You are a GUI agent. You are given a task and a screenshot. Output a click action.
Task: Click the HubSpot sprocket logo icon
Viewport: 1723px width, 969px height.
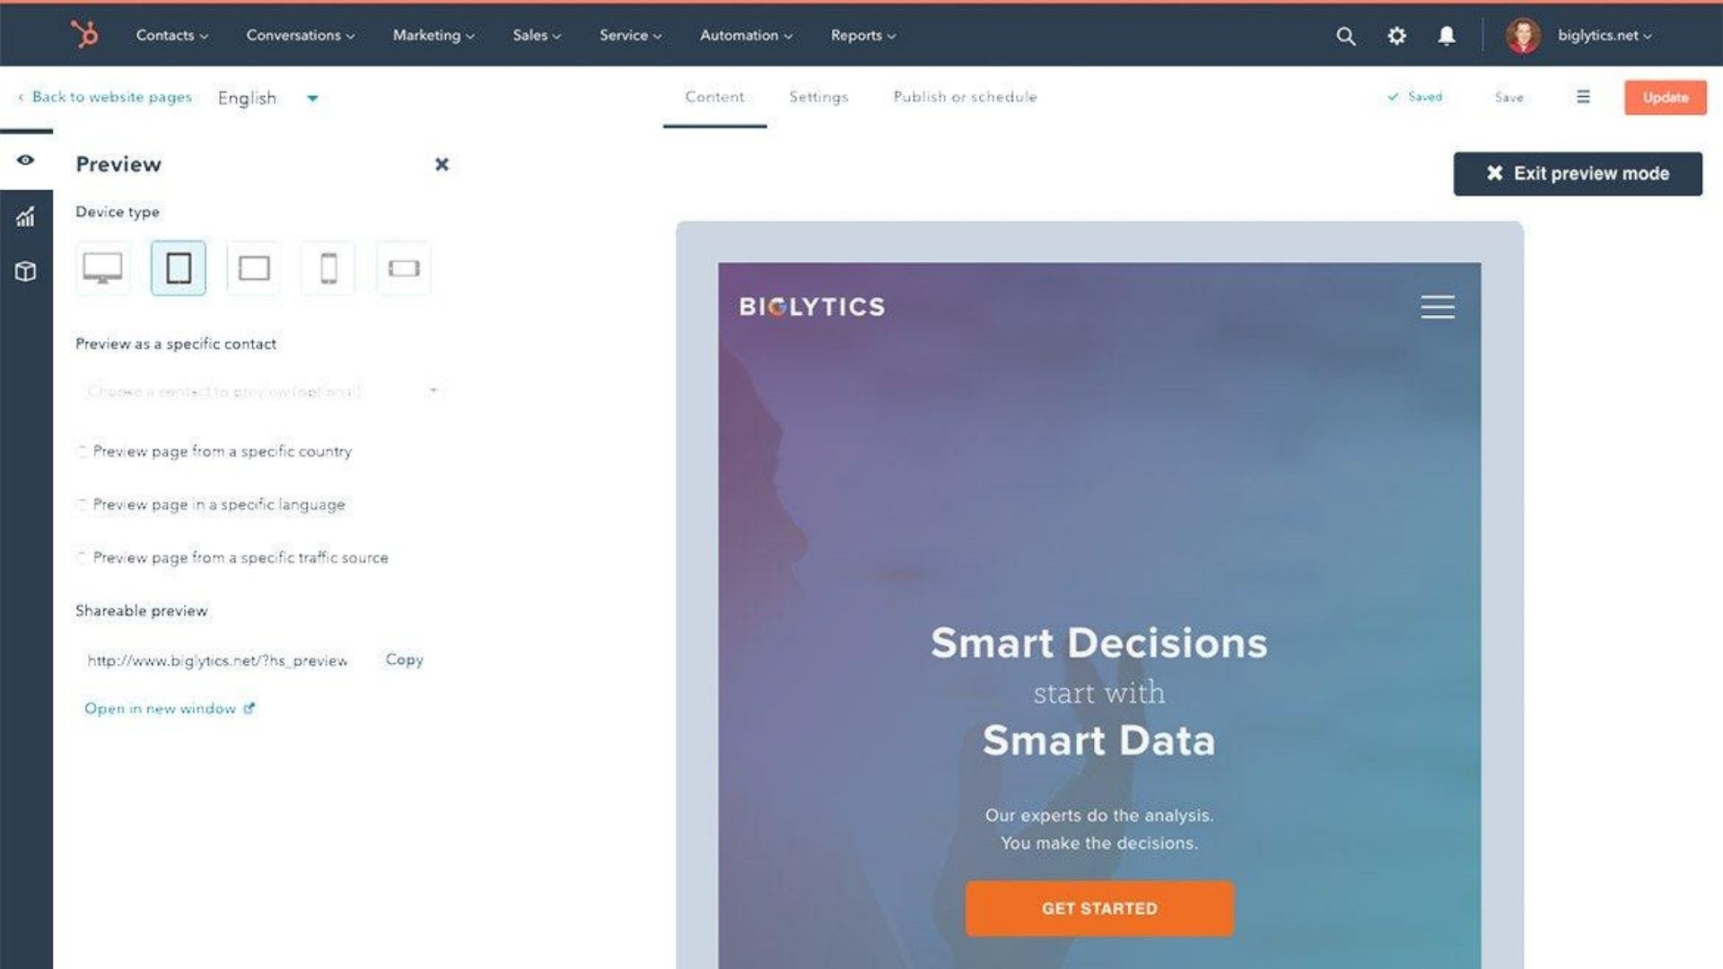tap(86, 34)
